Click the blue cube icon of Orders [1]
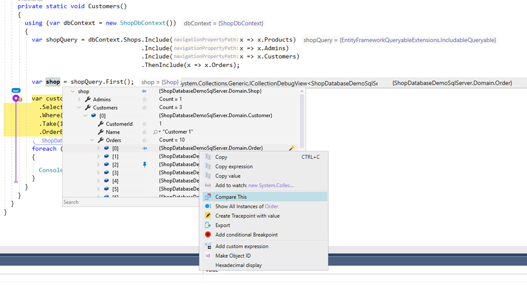 (x=107, y=156)
